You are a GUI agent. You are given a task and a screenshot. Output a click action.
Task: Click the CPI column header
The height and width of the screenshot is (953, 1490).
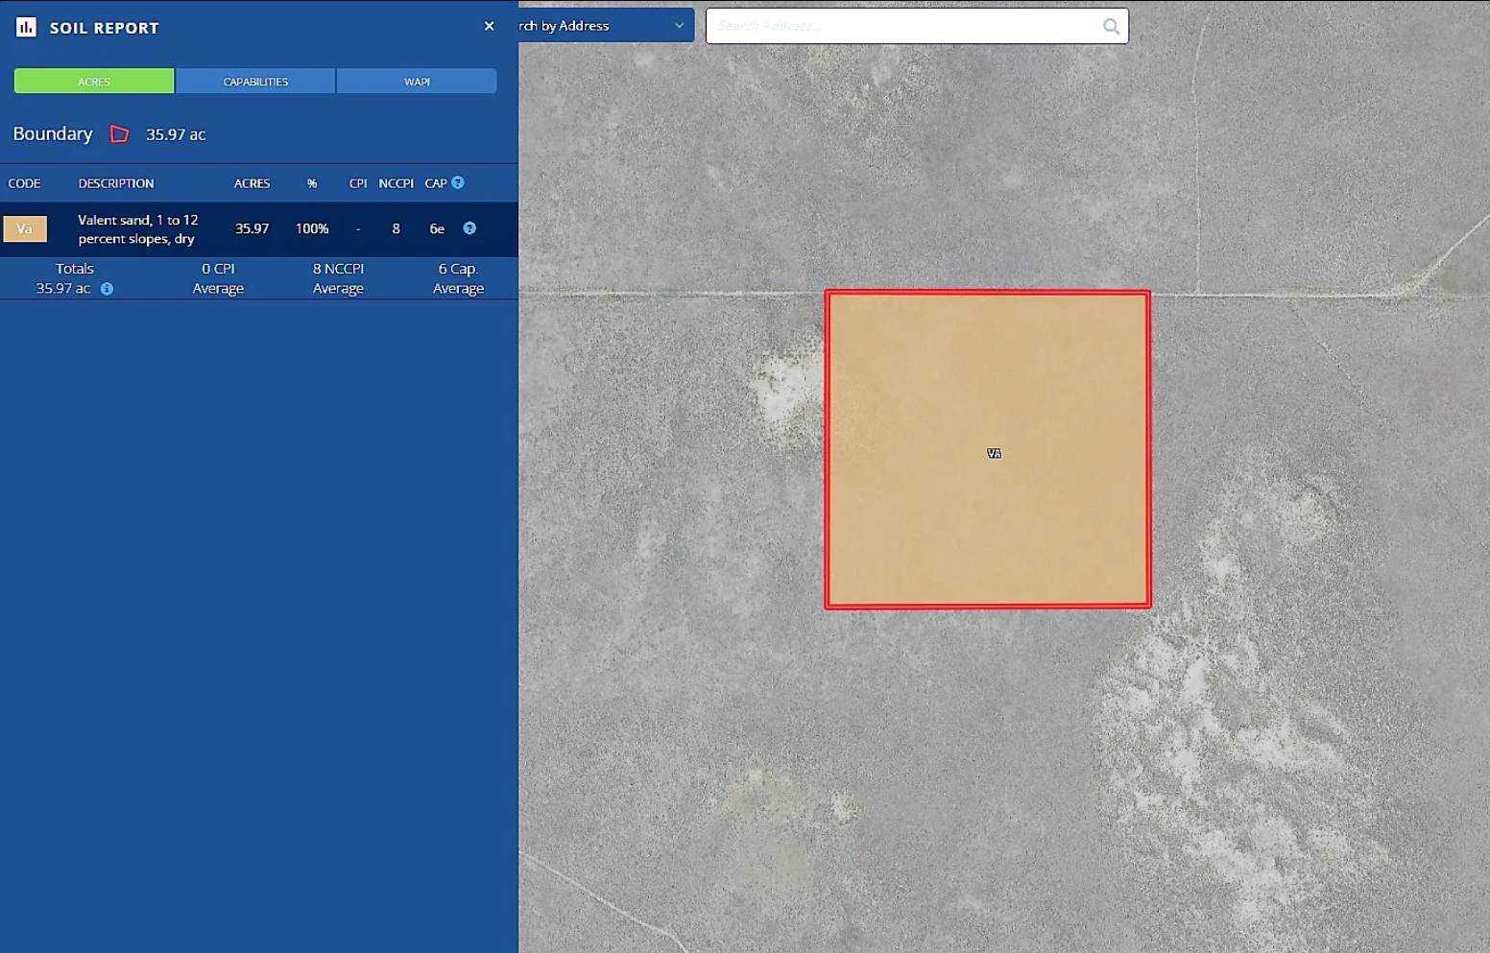click(357, 183)
